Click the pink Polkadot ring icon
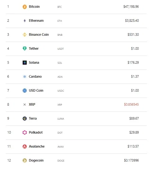Screen dimensions: 153x169 (x=25, y=132)
